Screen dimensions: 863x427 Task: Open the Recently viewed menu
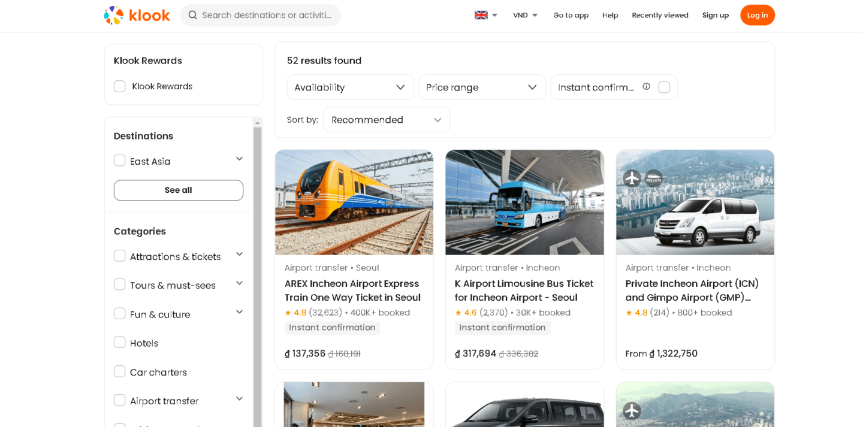click(x=660, y=14)
